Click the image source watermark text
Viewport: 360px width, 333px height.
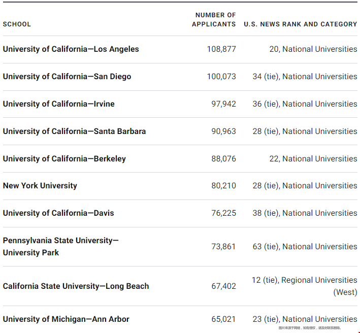310,328
